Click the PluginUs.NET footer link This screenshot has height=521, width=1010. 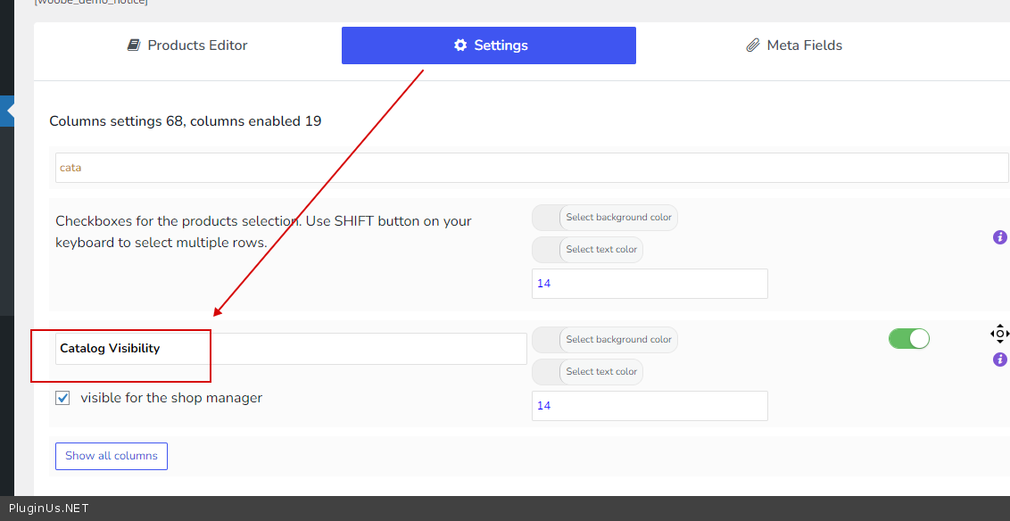point(49,509)
